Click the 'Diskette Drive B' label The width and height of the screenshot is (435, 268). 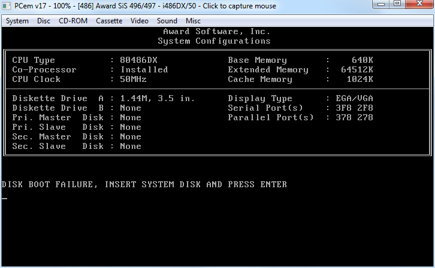[58, 108]
